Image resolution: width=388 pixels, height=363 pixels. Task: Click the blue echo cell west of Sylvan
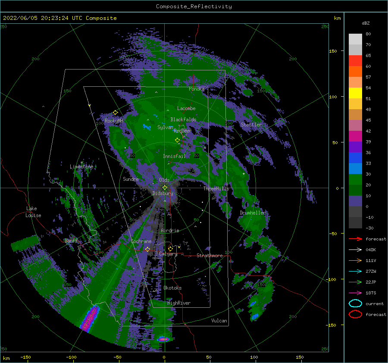[x=147, y=127]
